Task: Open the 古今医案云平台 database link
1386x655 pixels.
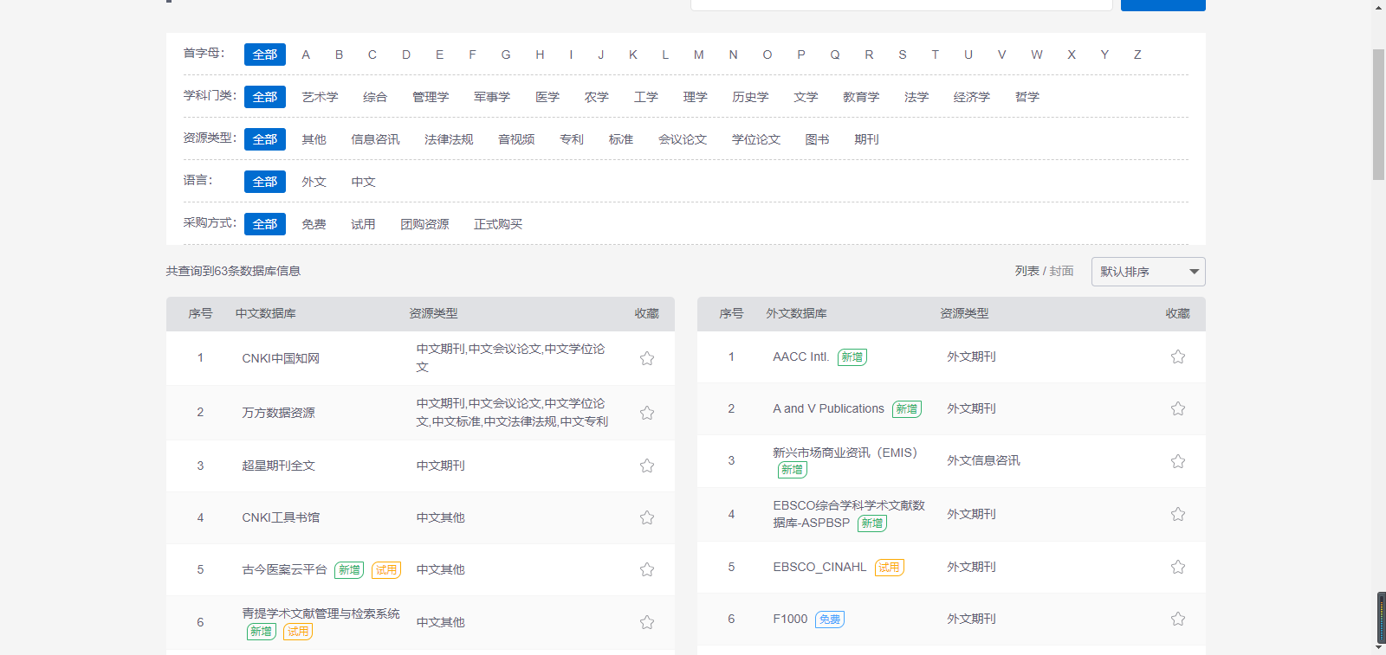Action: pyautogui.click(x=284, y=569)
